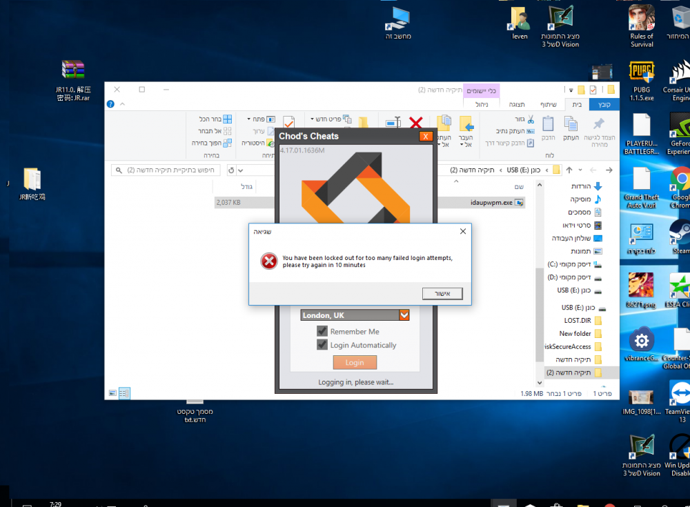This screenshot has width=690, height=507.
Task: Select the LOST.DIR folder in the navigation pane
Action: [x=577, y=321]
